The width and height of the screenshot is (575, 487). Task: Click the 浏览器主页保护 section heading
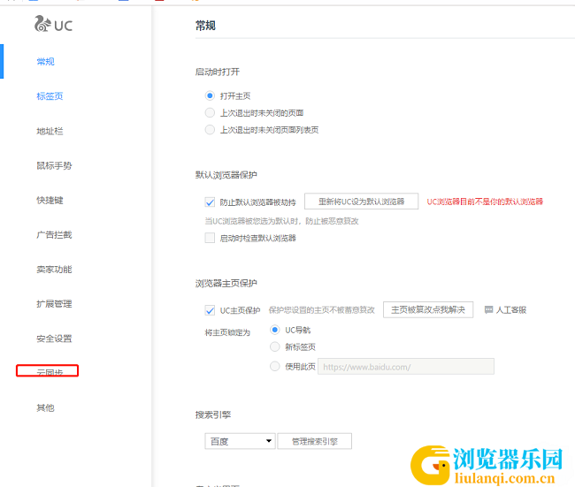[226, 283]
